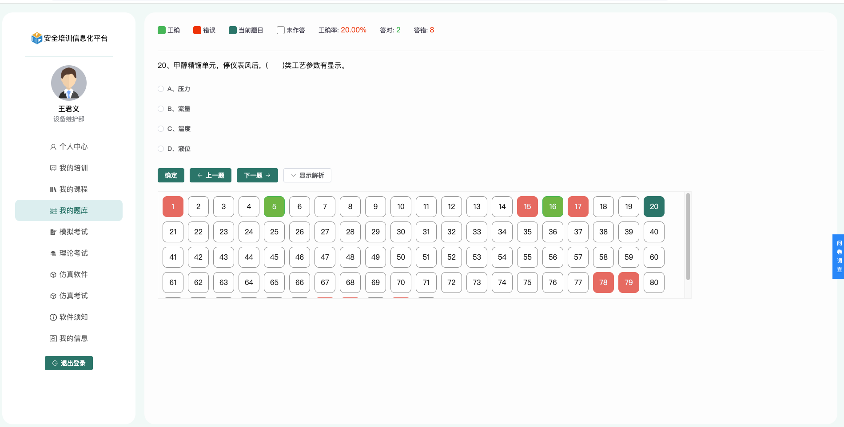The width and height of the screenshot is (844, 427).
Task: Click the user avatar picture
Action: click(69, 83)
